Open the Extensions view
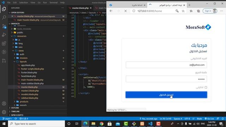The image size is (226, 127). [x=4, y=43]
